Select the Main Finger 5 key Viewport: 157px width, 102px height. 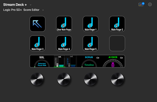click(91, 43)
